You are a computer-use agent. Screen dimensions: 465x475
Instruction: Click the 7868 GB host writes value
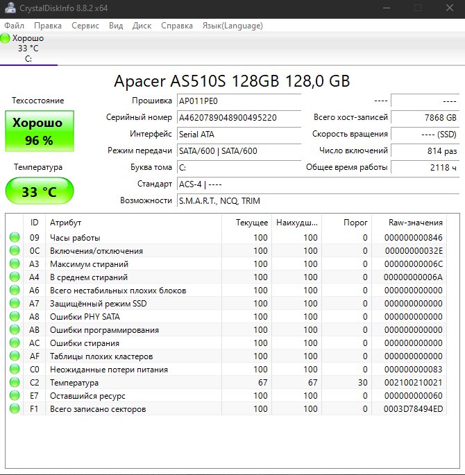point(425,118)
